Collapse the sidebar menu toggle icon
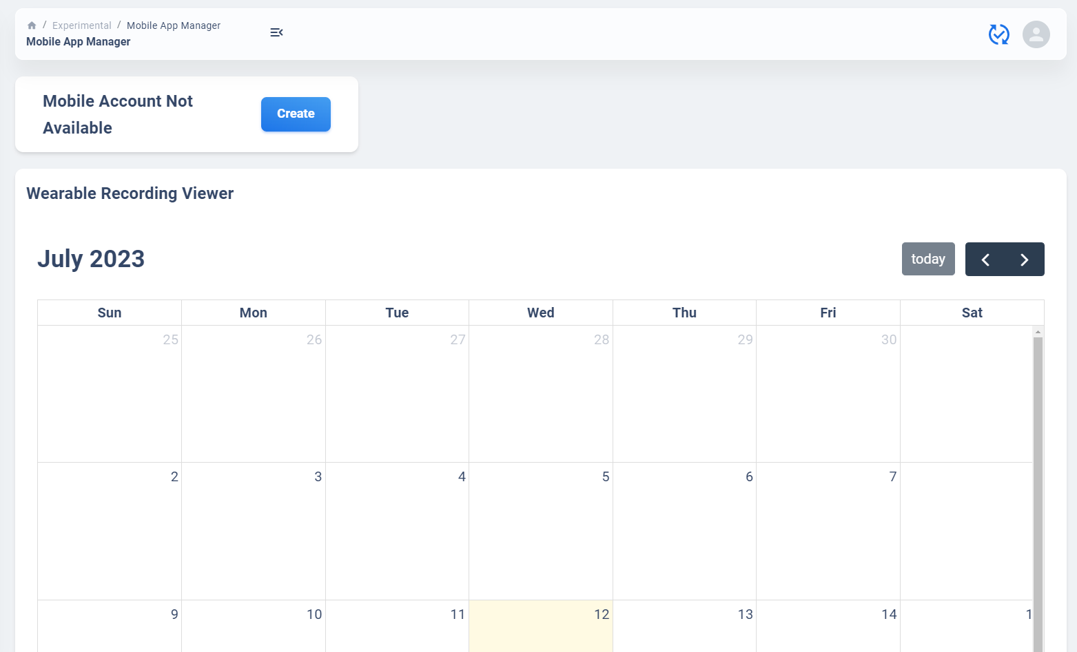 coord(276,32)
